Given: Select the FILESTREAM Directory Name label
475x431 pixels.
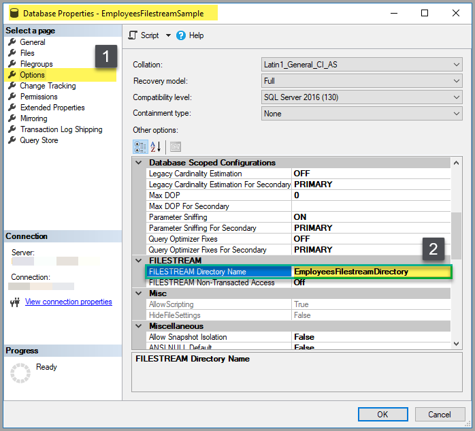Looking at the screenshot, I should [197, 272].
